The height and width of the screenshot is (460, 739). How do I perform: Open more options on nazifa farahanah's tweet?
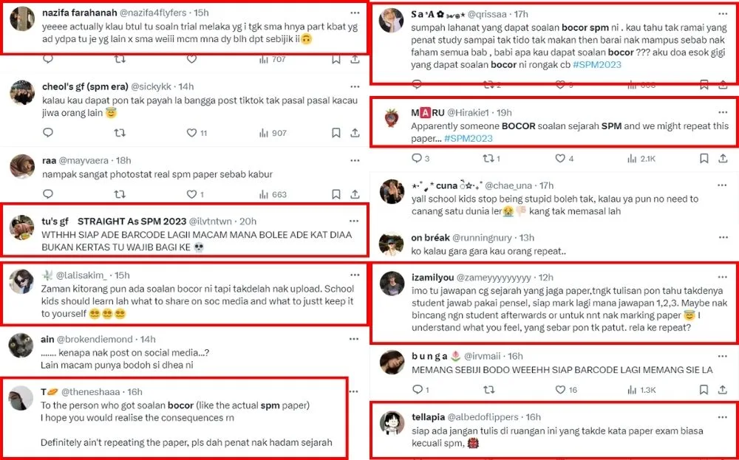tap(355, 13)
